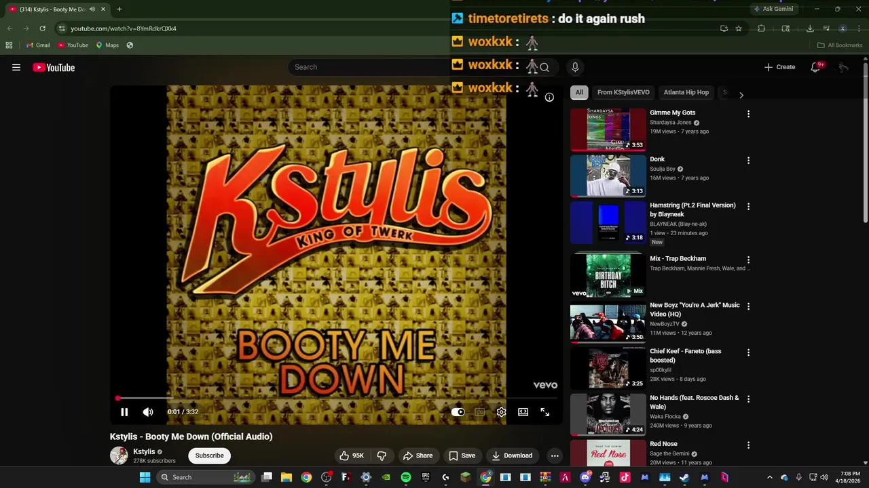The width and height of the screenshot is (869, 488).
Task: Open options menu for Hamstring by Blayneak
Action: click(748, 207)
